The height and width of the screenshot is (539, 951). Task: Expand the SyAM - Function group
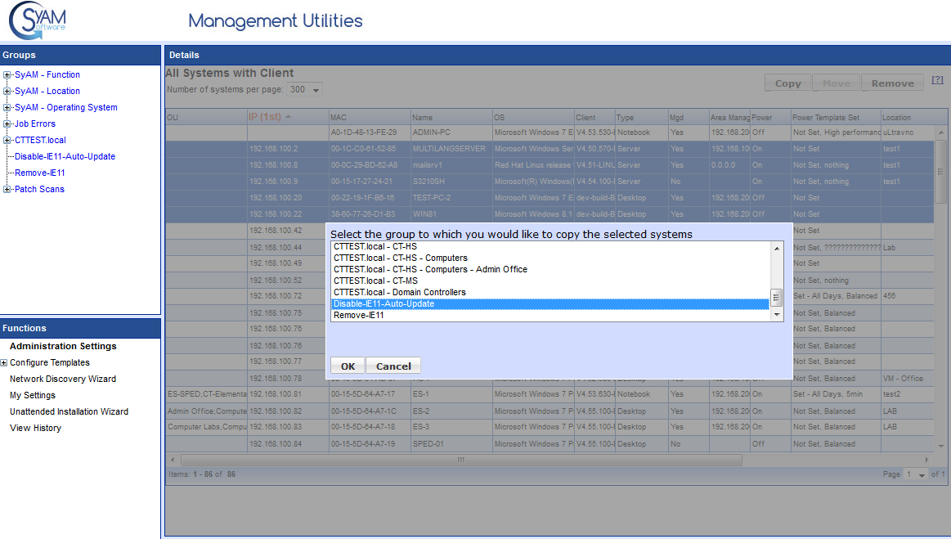[x=7, y=74]
